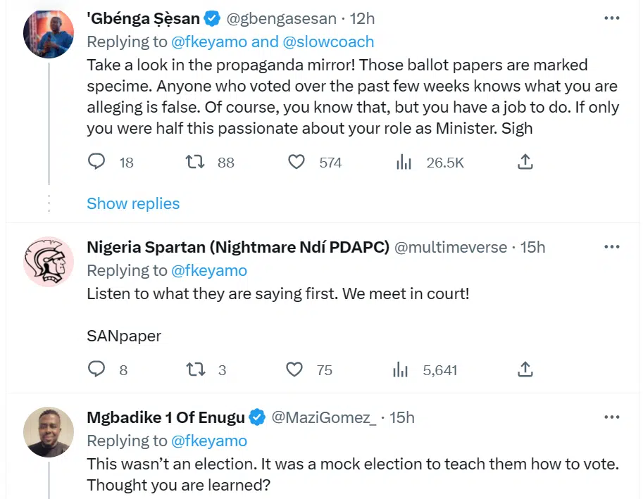This screenshot has height=499, width=643.
Task: Reply to Nigeria Spartan's tweet
Action: click(96, 369)
